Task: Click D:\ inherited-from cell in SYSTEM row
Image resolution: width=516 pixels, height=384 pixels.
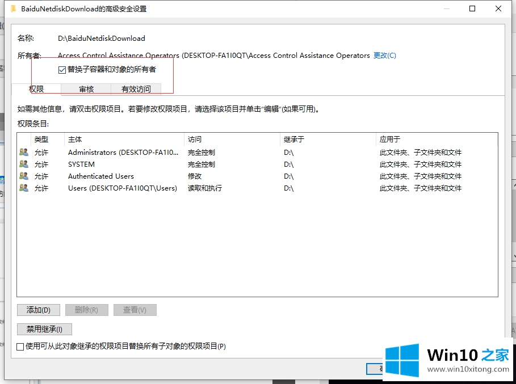Action: click(288, 164)
